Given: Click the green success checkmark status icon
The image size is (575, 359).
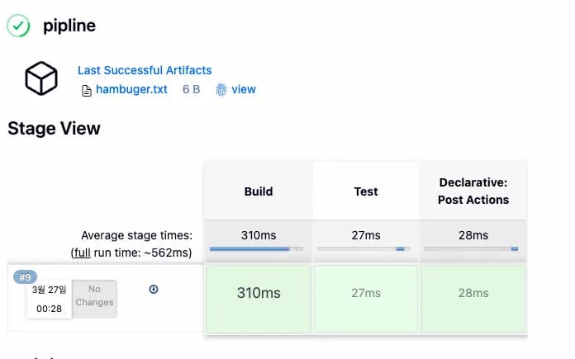Looking at the screenshot, I should [18, 26].
